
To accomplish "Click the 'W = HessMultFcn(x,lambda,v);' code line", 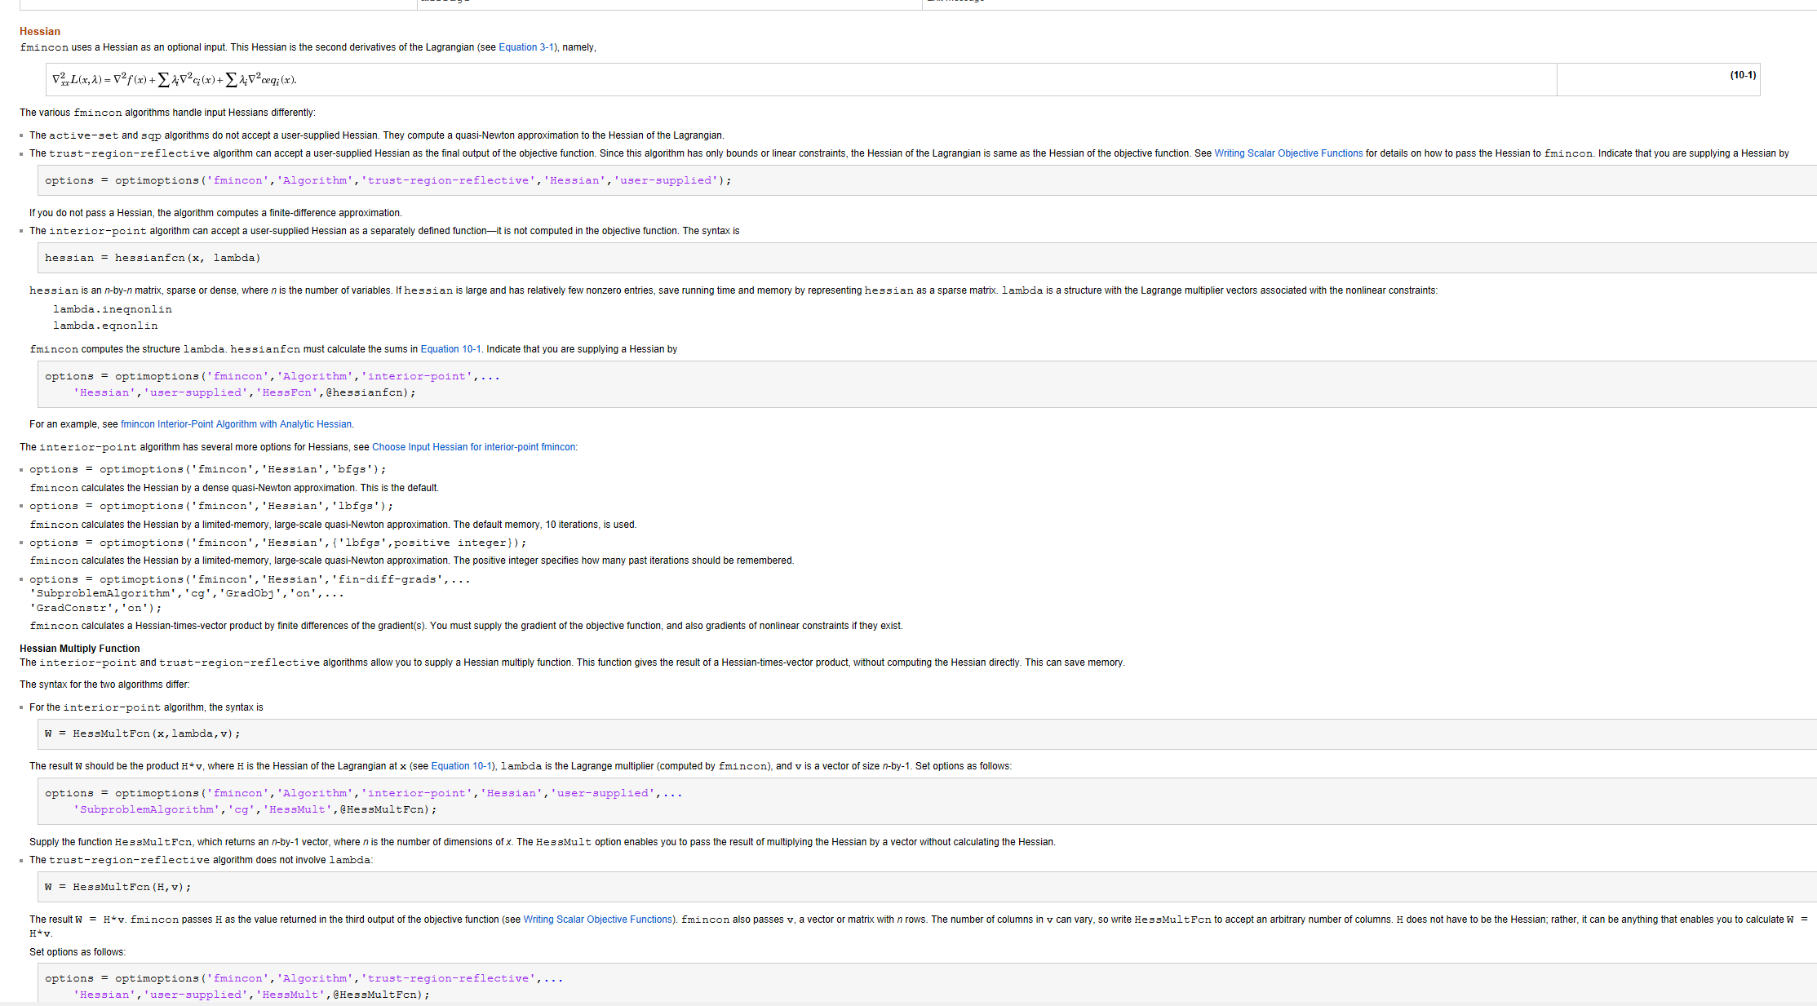I will 143,733.
